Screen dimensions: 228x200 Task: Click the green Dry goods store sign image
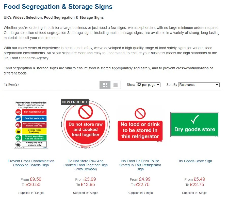pos(195,125)
